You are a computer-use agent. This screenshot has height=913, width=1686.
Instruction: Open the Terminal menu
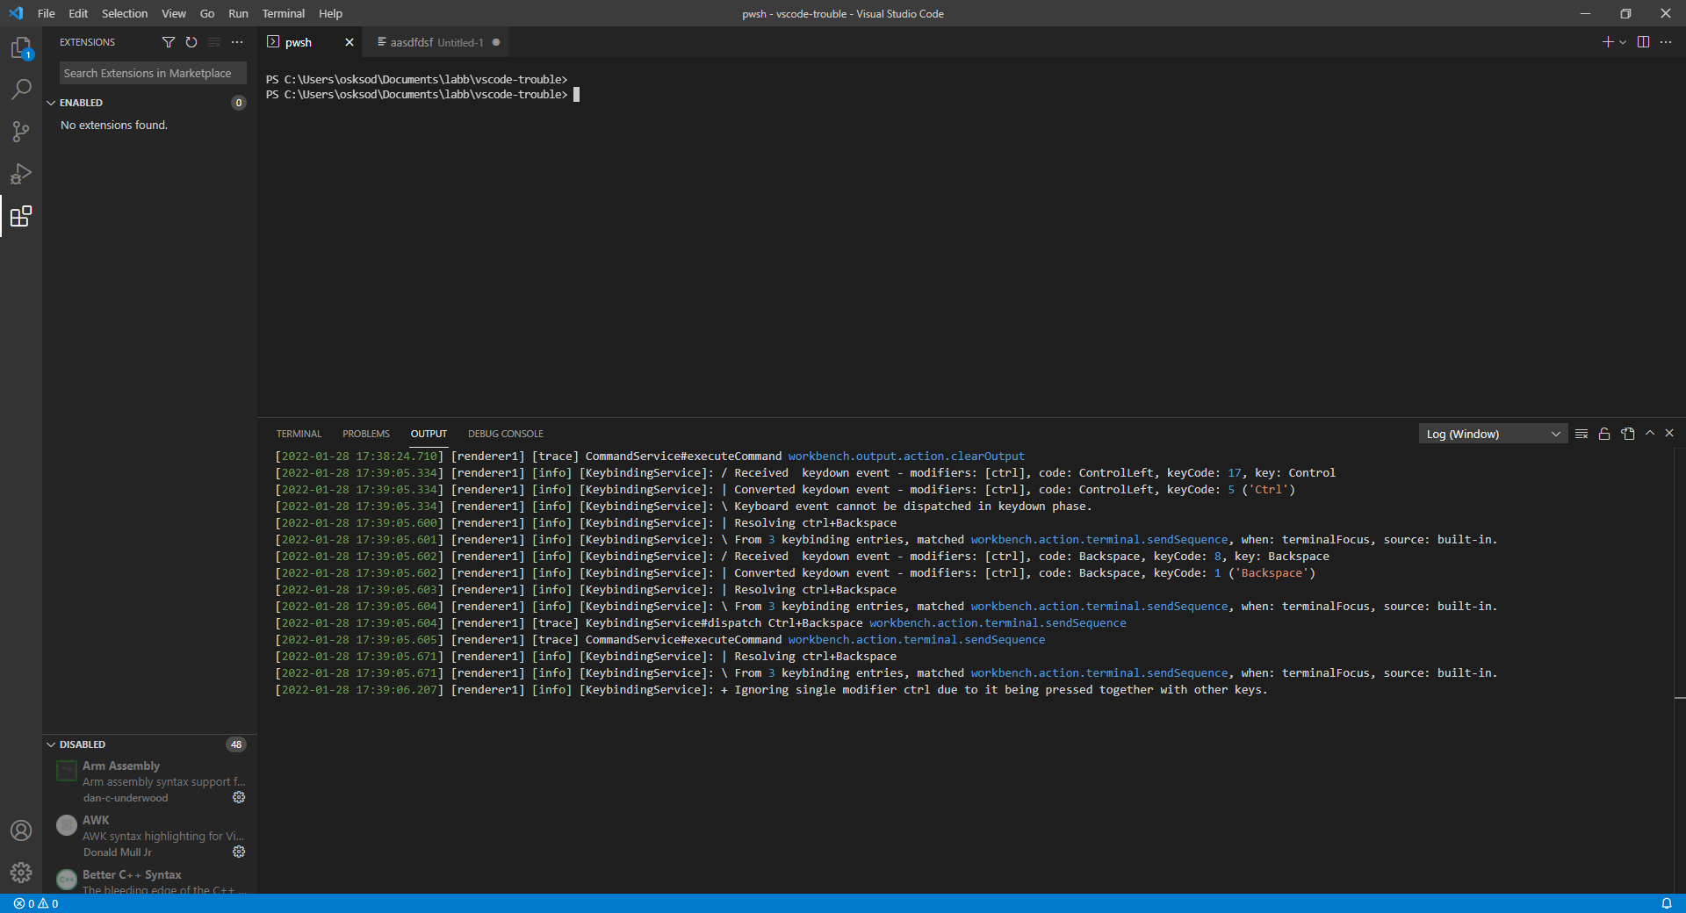[283, 13]
